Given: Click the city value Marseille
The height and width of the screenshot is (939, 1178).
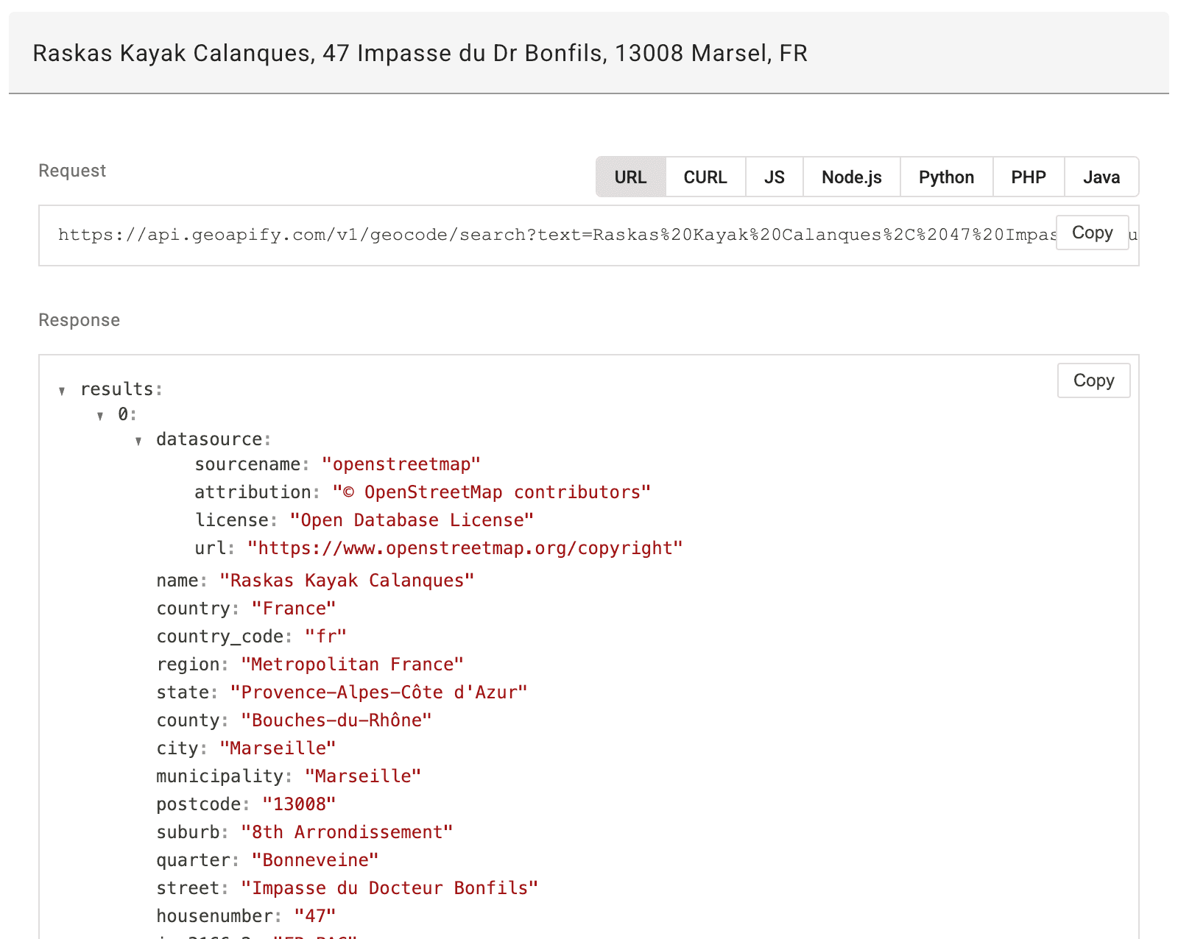Looking at the screenshot, I should pyautogui.click(x=278, y=748).
